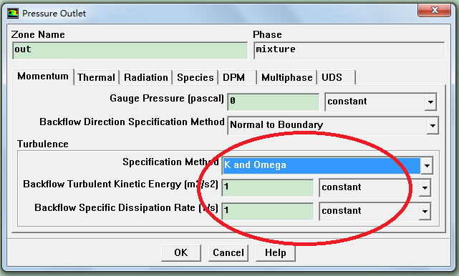The width and height of the screenshot is (459, 276).
Task: Open the Turbulent Kinetic Energy constant dropdown
Action: pyautogui.click(x=375, y=188)
